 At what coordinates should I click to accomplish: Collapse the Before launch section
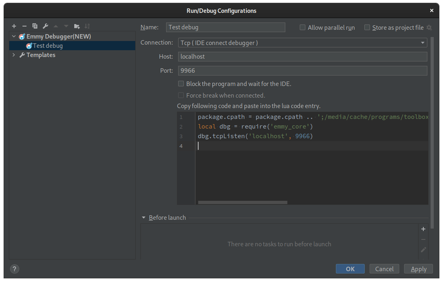pyautogui.click(x=143, y=218)
